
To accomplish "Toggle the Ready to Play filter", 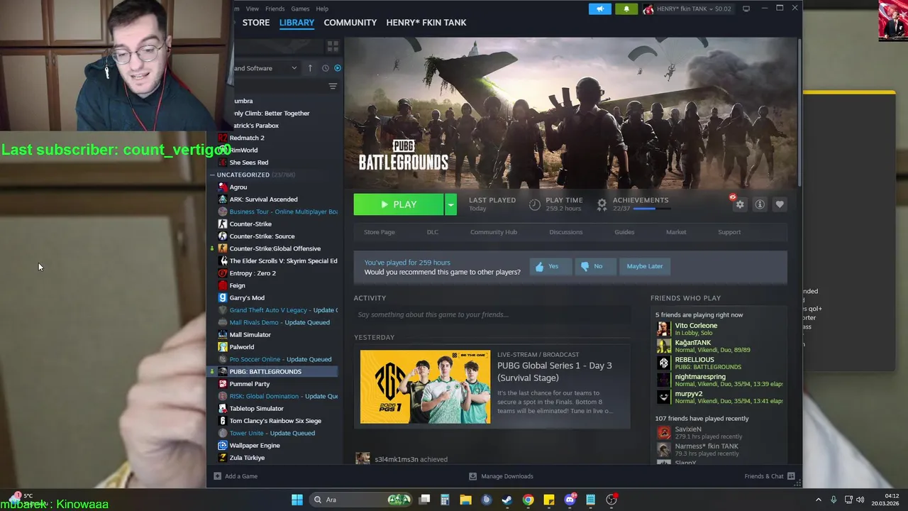I will [x=338, y=68].
